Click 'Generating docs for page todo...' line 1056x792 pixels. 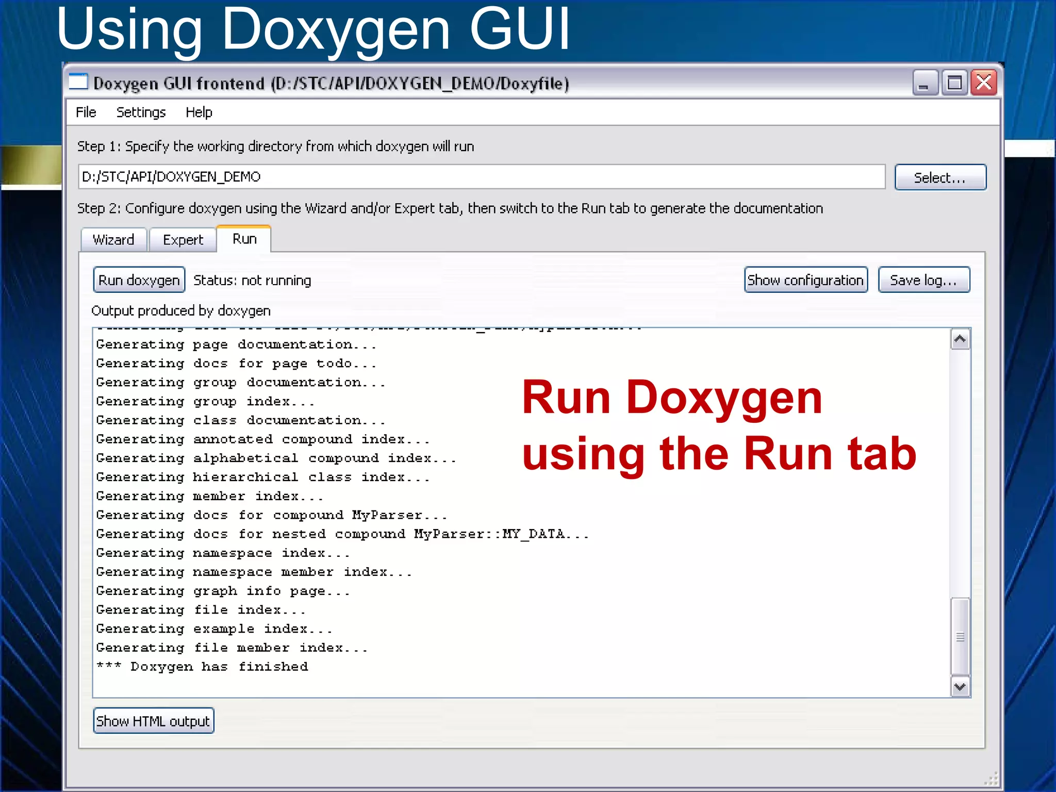point(236,363)
